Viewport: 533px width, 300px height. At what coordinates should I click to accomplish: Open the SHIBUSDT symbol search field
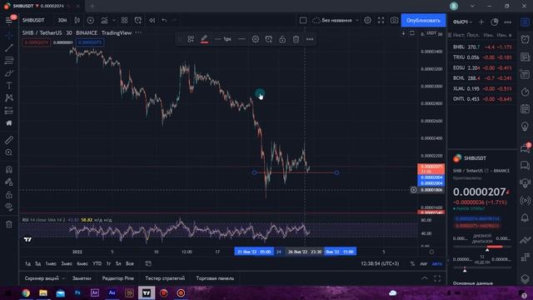(33, 20)
